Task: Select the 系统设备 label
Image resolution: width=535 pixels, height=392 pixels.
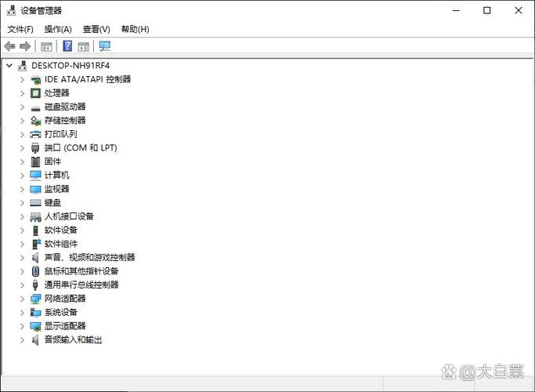Action: pos(61,312)
